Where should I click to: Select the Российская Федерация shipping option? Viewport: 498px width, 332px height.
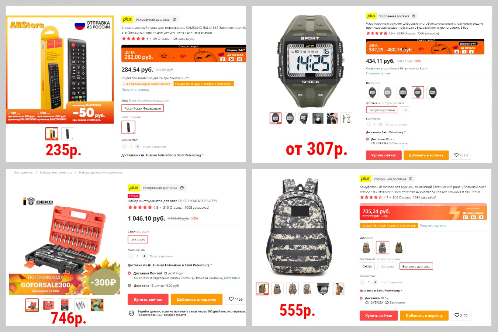pyautogui.click(x=142, y=108)
